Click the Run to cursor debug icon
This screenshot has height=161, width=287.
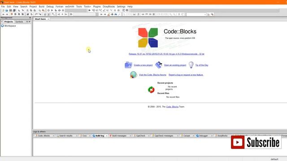(93, 10)
